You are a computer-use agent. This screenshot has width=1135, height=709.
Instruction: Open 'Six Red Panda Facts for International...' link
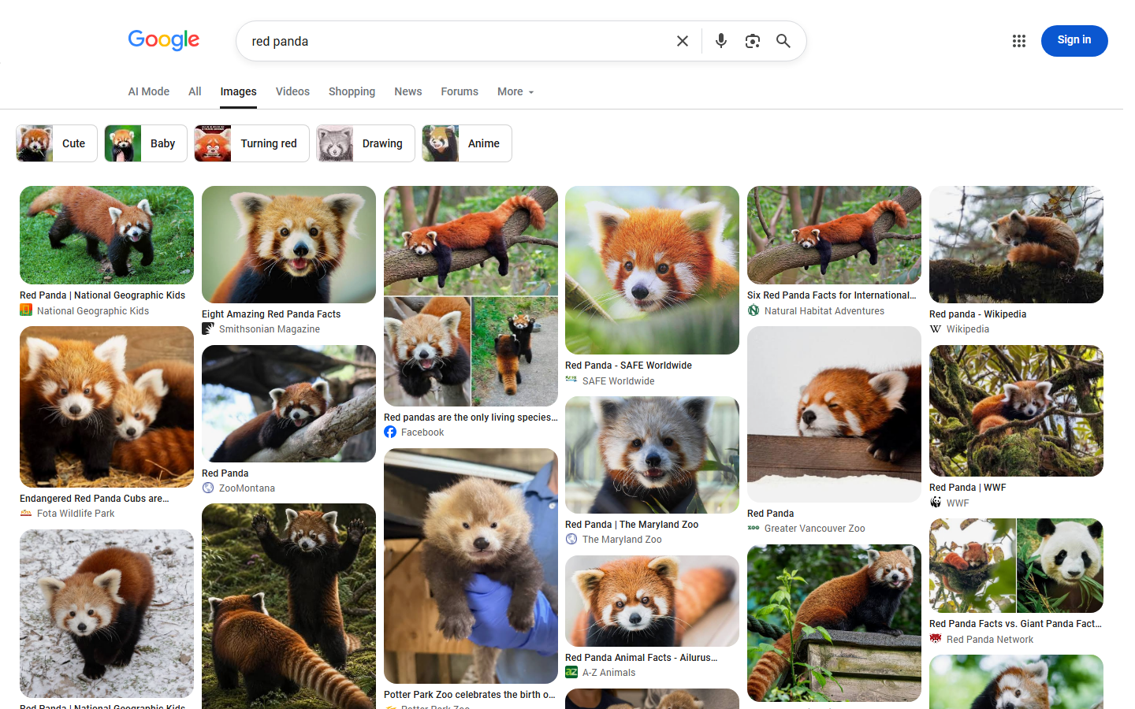[832, 295]
